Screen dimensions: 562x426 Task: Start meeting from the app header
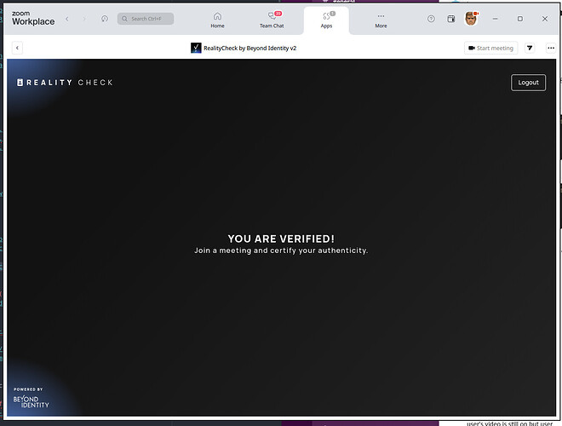click(490, 48)
